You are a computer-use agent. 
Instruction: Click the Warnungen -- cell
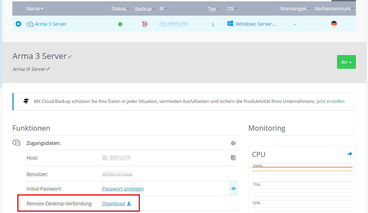(x=295, y=24)
